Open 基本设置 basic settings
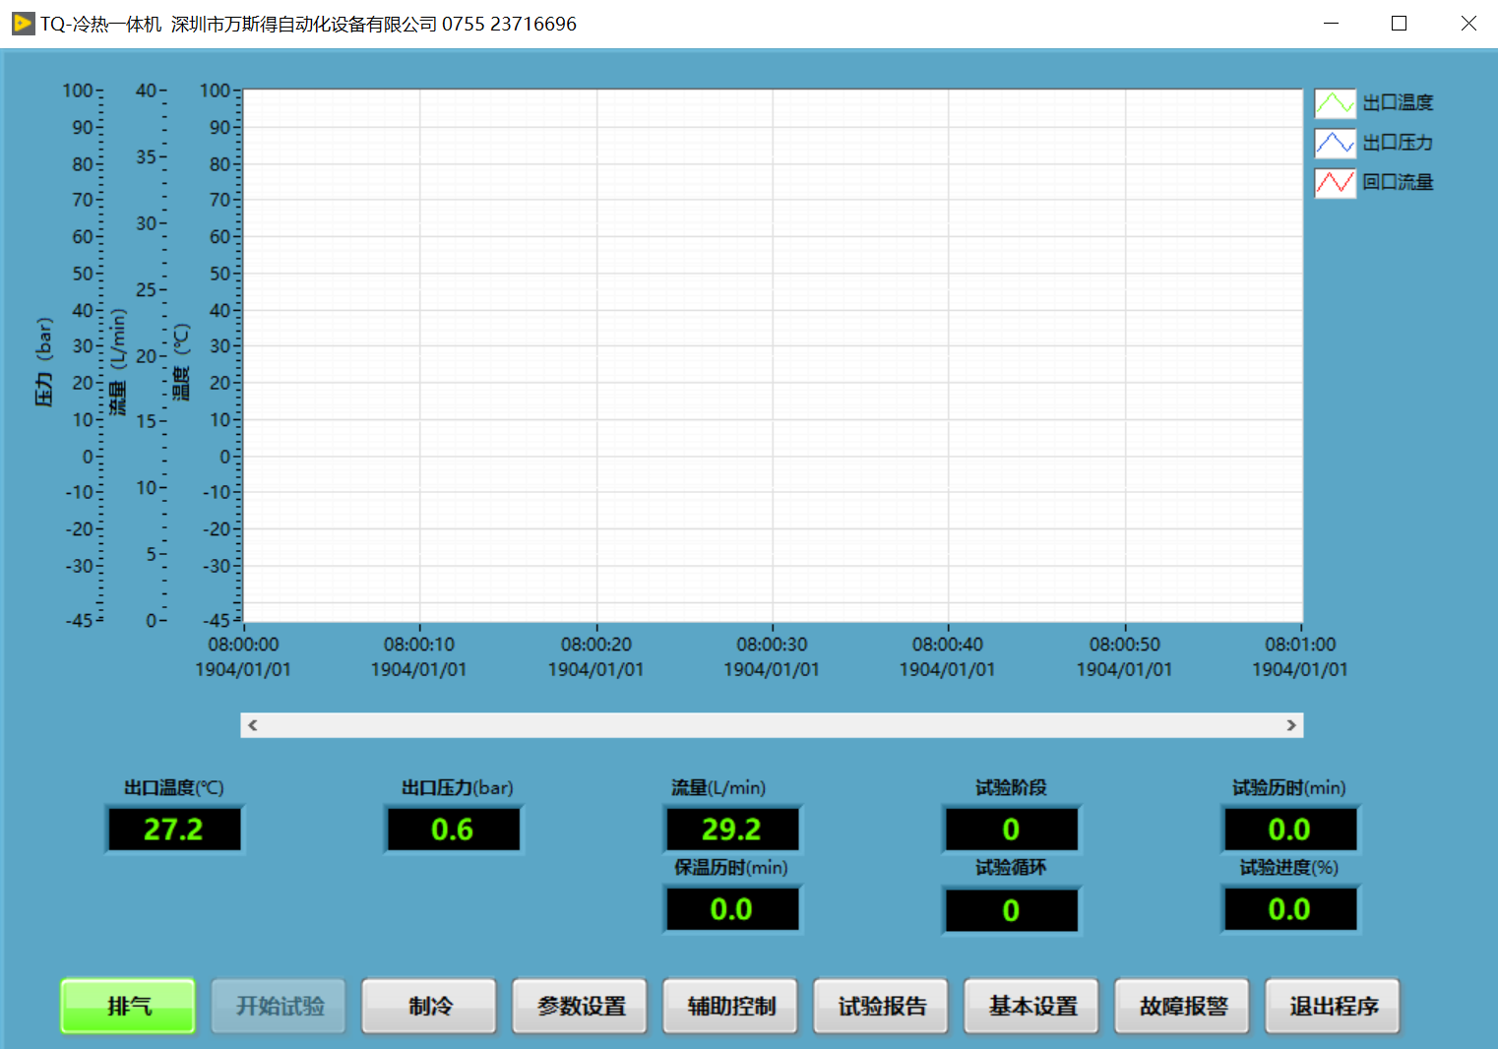This screenshot has width=1498, height=1049. (x=1031, y=1006)
